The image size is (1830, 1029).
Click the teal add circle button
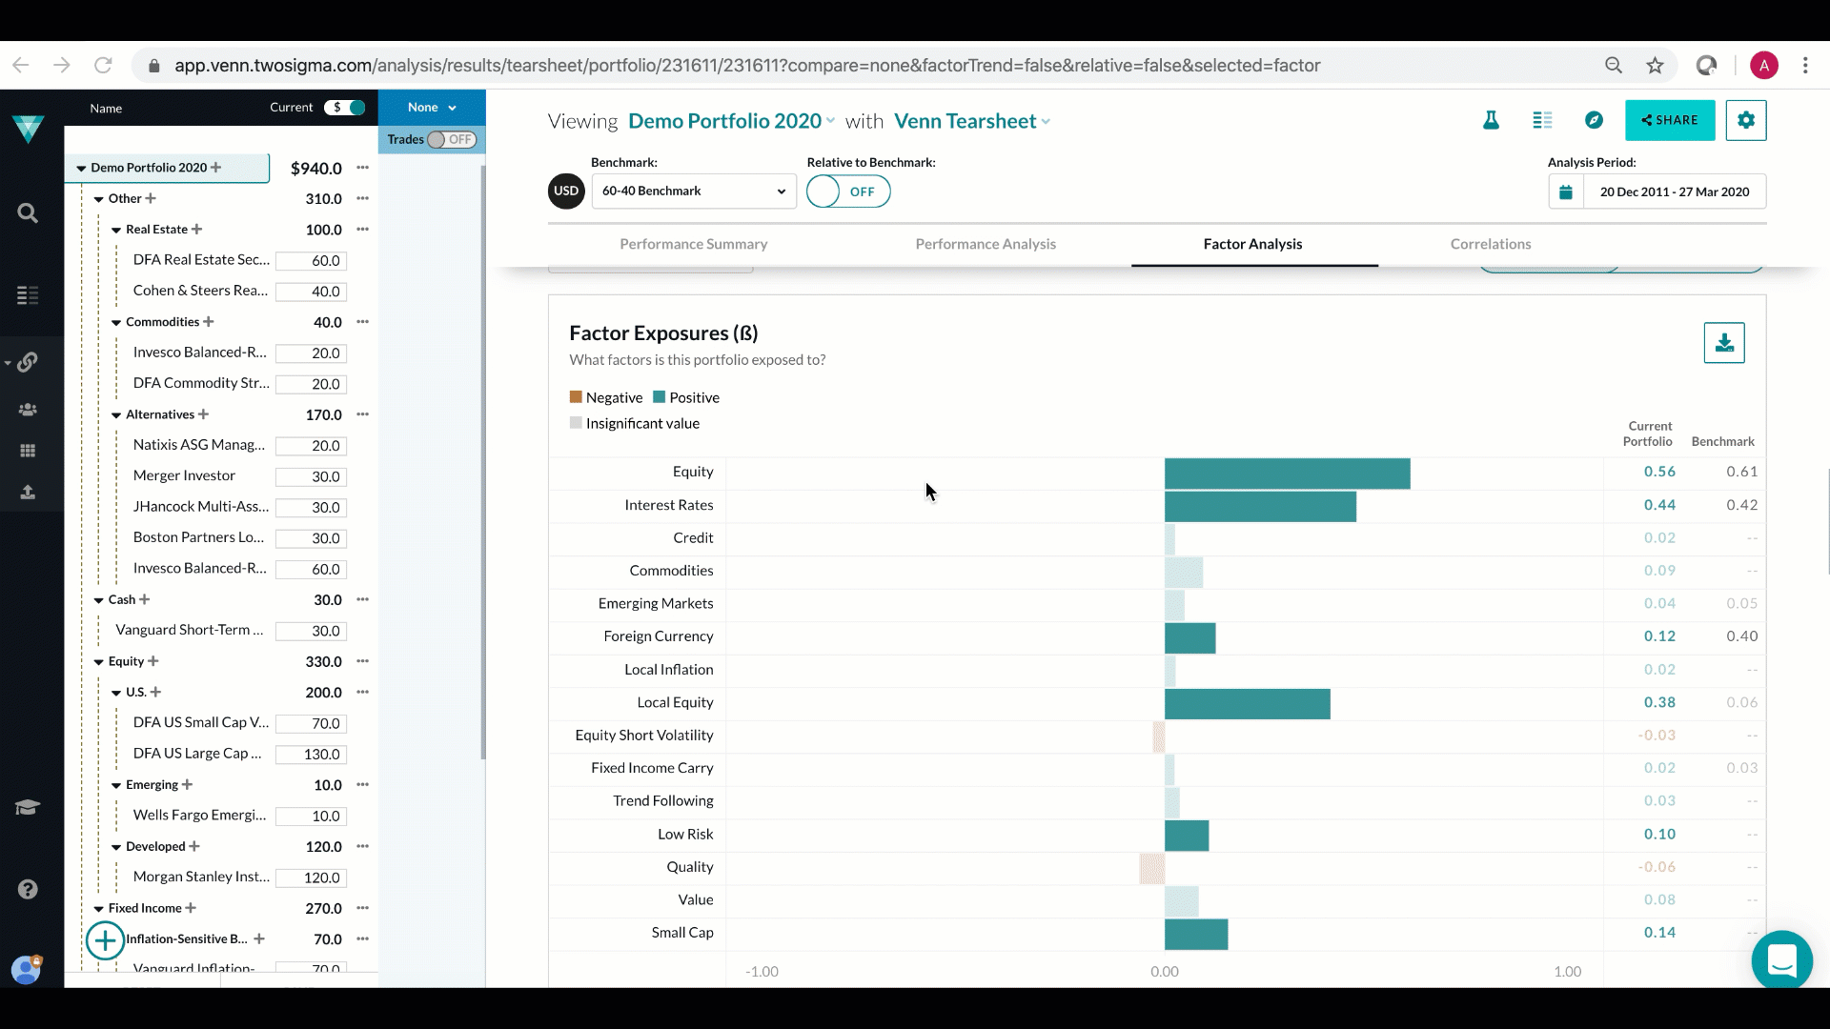105,940
